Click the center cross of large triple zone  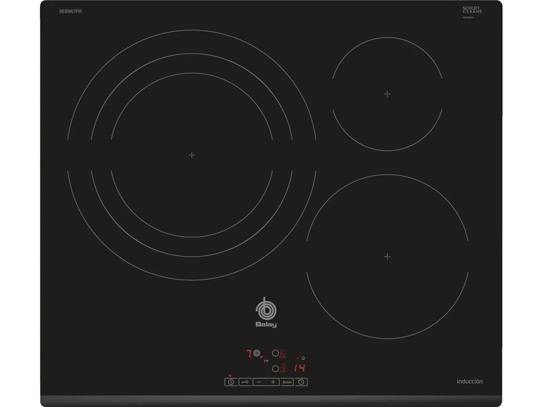tap(192, 155)
